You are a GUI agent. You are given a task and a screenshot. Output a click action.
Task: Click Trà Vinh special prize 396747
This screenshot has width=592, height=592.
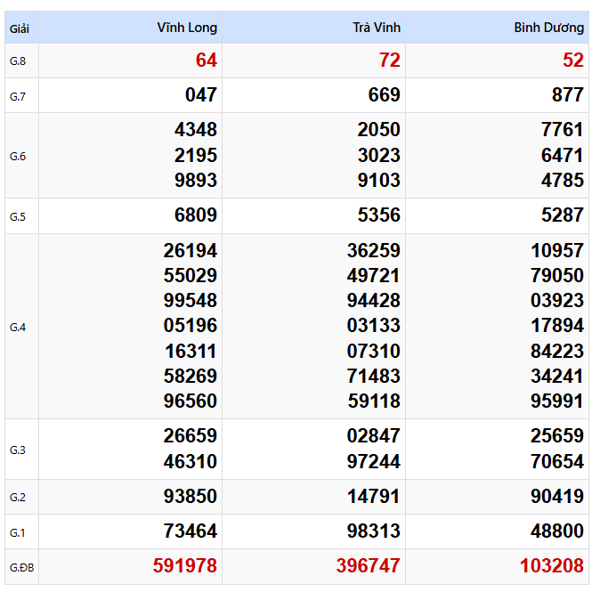pyautogui.click(x=369, y=565)
